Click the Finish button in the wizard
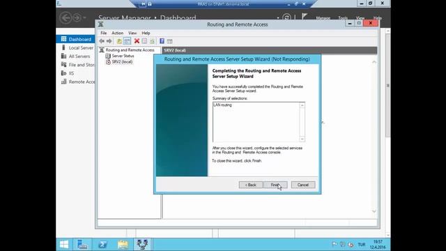446x251 pixels. pos(275,185)
